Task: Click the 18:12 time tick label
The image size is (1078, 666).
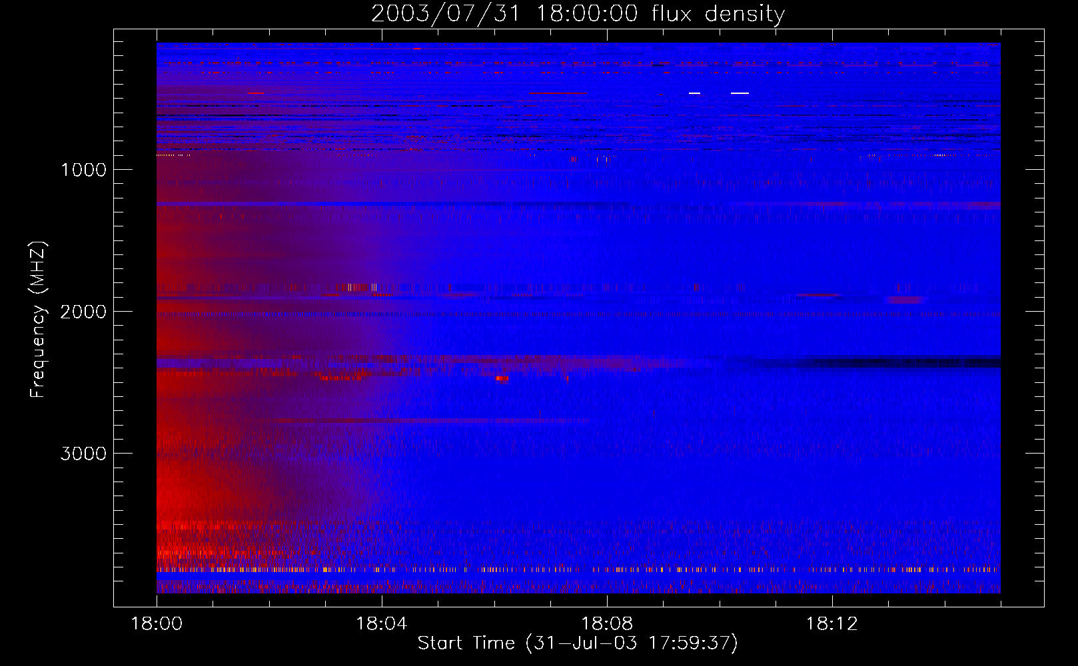Action: 832,624
